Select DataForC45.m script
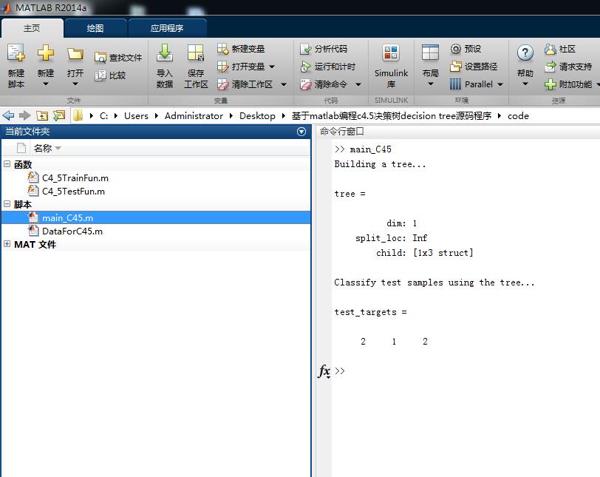 (x=72, y=231)
